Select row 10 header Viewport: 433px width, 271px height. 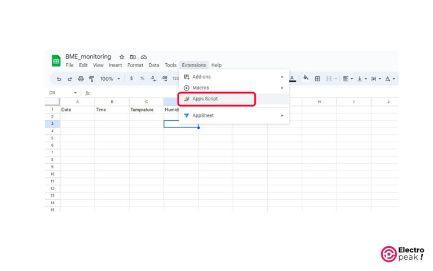point(52,174)
